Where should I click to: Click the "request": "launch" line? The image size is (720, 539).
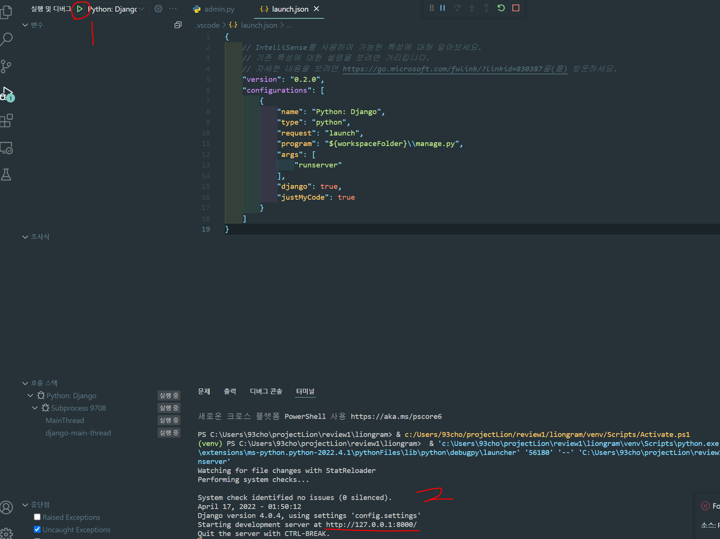(320, 133)
